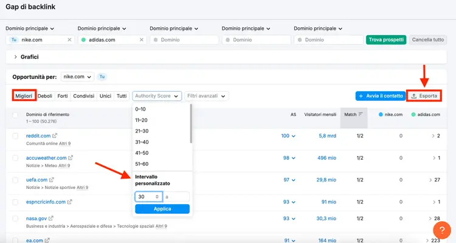Check the nasa.gov row checkbox
Image resolution: width=456 pixels, height=243 pixels.
tap(15, 218)
